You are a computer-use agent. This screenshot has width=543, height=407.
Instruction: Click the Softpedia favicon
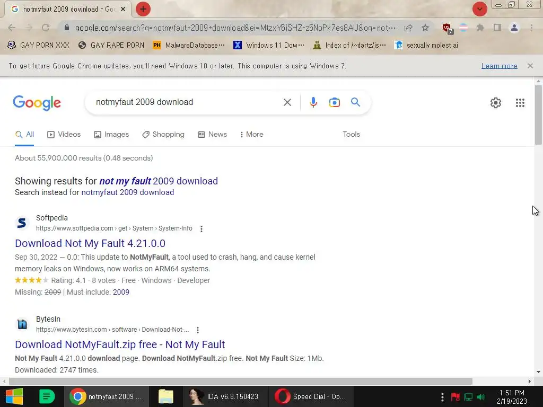(x=22, y=223)
